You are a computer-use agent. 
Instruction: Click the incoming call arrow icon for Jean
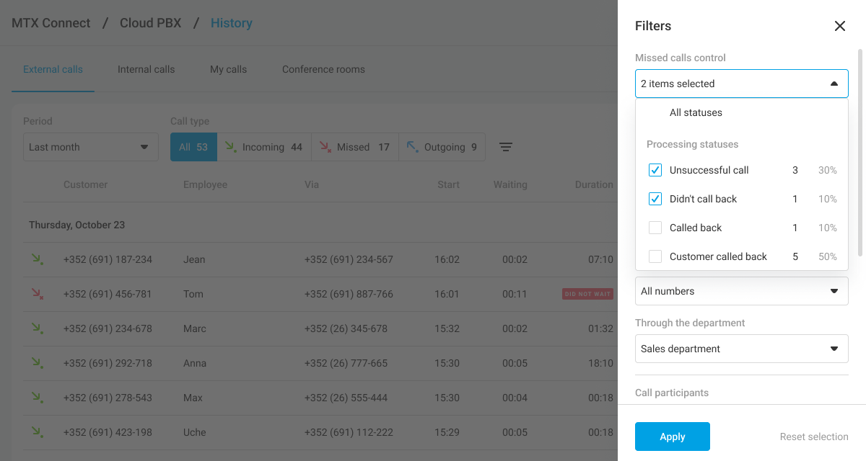37,259
